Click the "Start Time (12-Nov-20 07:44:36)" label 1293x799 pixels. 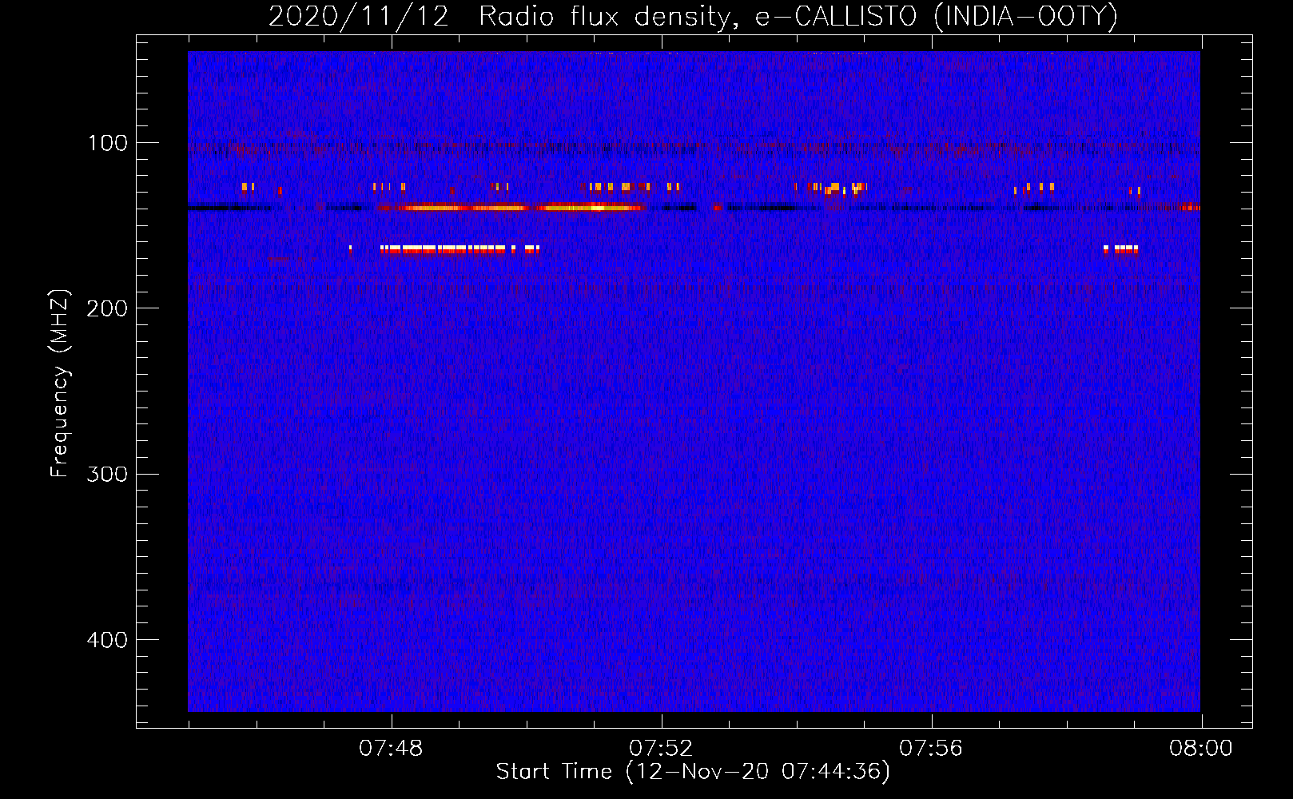tap(693, 772)
